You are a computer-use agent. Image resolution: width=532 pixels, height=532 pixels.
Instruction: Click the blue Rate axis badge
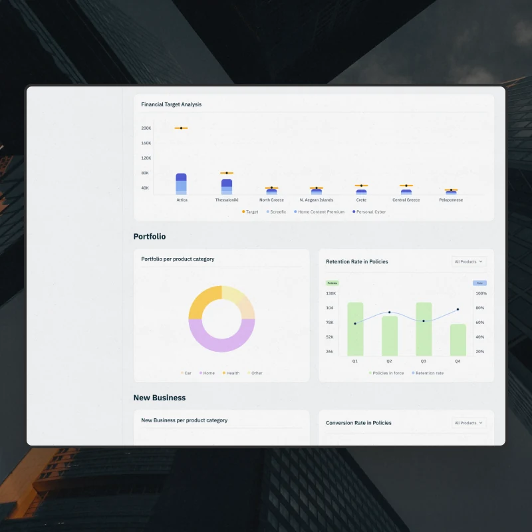[479, 283]
